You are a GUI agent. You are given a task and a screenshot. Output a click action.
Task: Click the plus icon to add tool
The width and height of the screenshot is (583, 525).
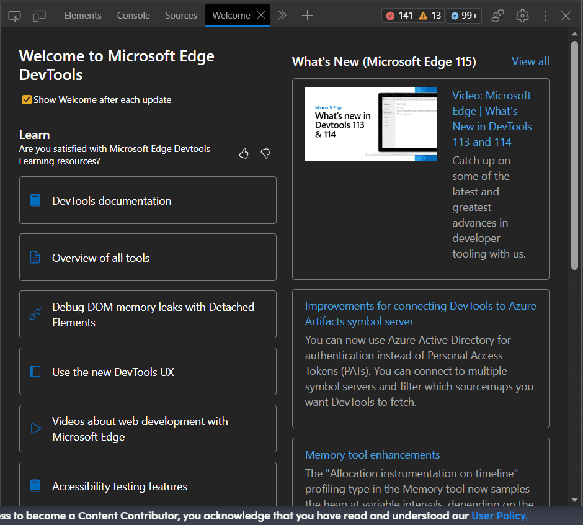point(307,16)
